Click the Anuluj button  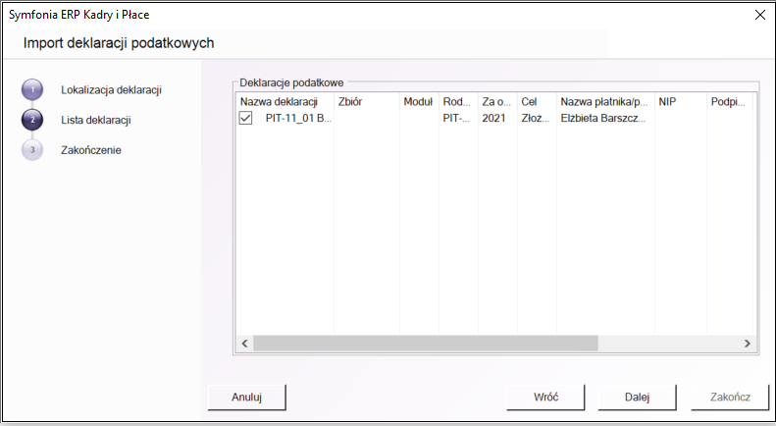(x=246, y=397)
